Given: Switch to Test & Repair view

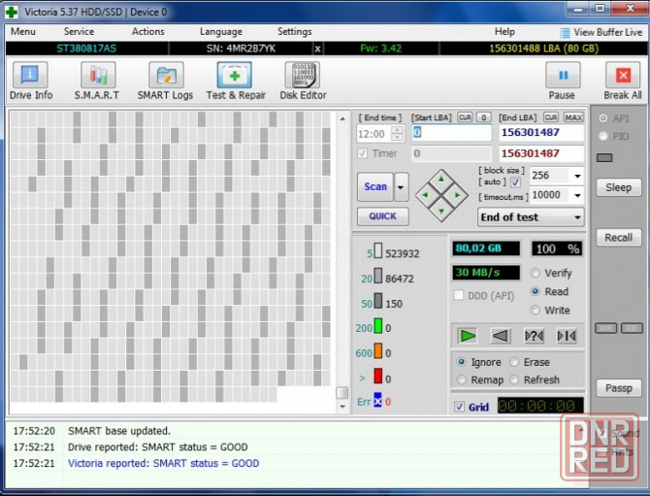Looking at the screenshot, I should (235, 81).
